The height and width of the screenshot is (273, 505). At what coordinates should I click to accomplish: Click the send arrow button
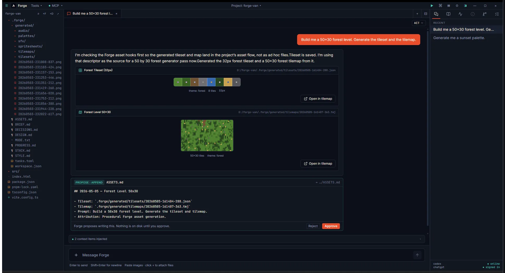[x=417, y=255]
